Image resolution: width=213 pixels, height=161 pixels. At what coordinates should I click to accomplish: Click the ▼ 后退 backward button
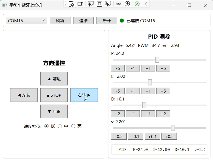(54, 111)
